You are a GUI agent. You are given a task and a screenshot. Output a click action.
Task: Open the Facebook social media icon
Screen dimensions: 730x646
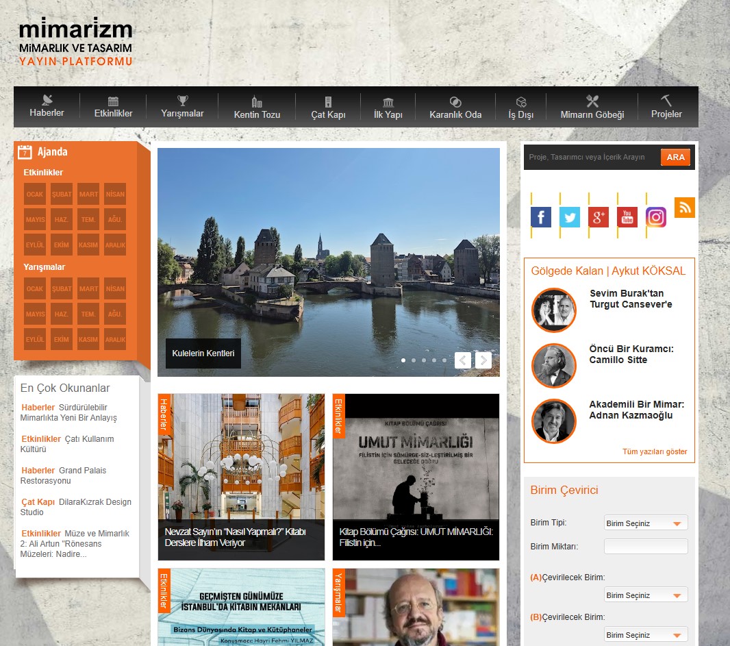[x=541, y=216]
